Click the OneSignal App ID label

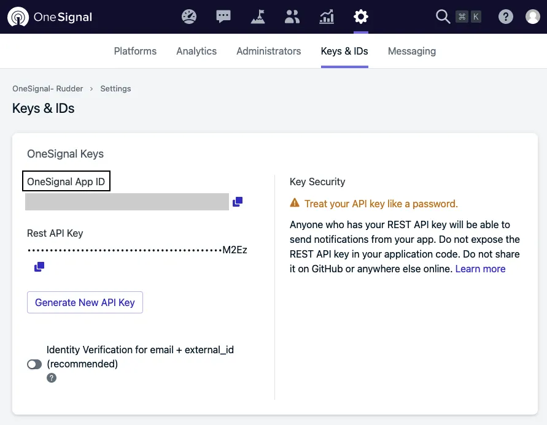coord(66,182)
